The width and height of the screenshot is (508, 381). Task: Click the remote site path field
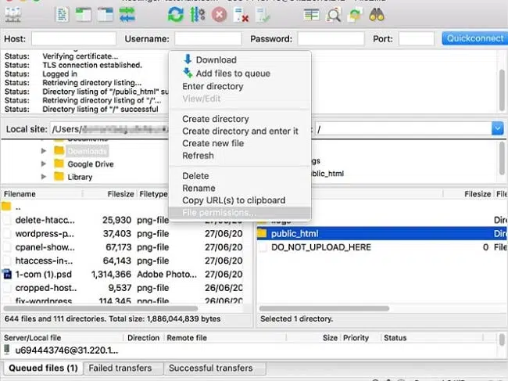point(403,129)
